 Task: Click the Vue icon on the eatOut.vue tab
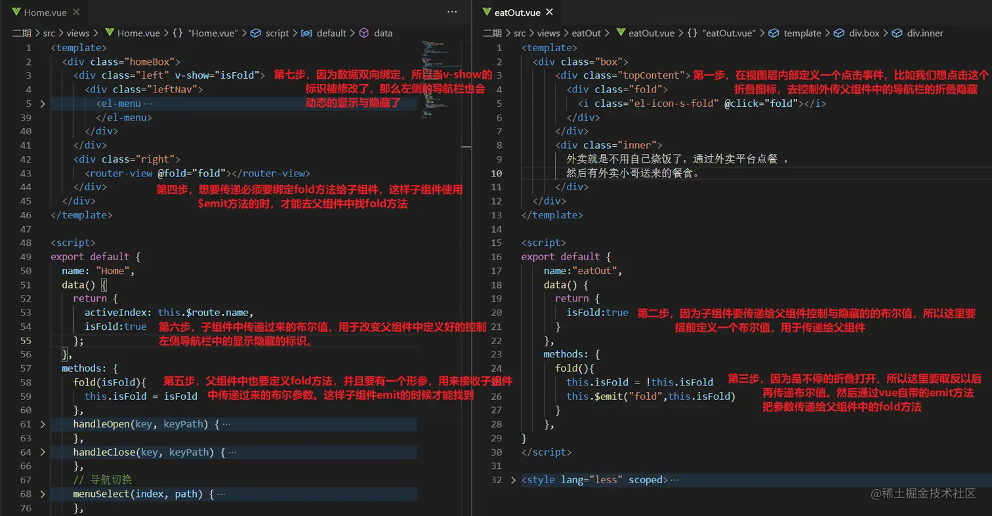pos(487,12)
